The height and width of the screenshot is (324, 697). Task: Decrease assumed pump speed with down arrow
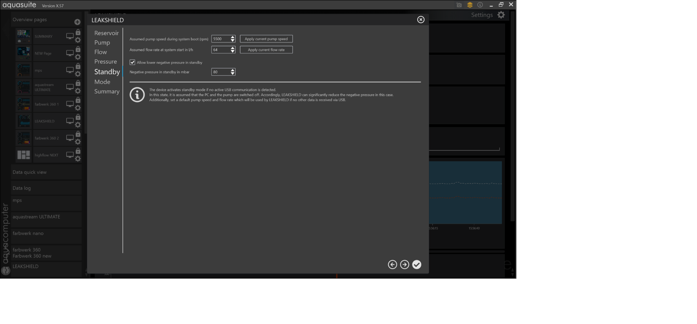tap(232, 41)
